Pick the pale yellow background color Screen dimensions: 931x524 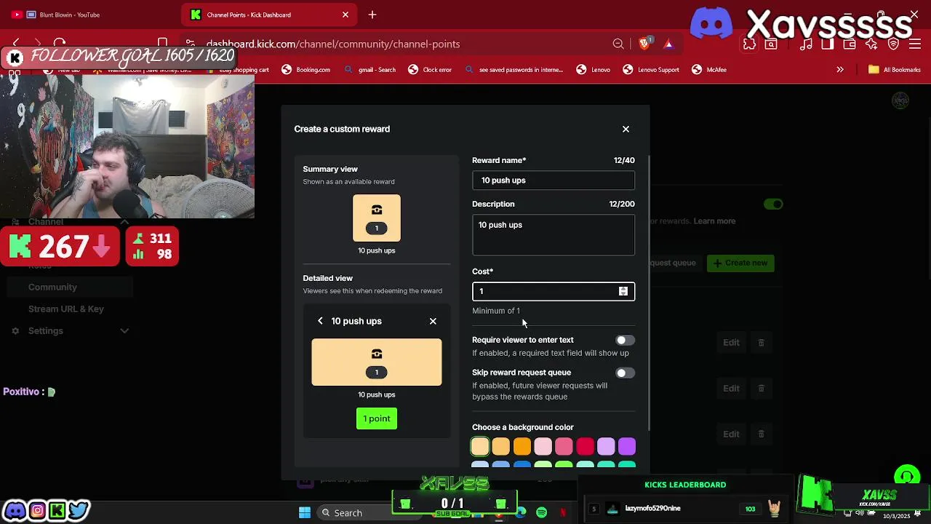(480, 446)
